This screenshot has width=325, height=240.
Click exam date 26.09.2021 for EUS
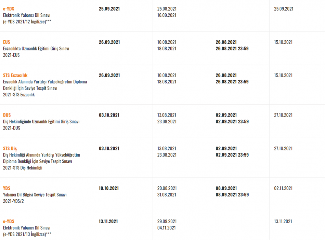tap(109, 42)
